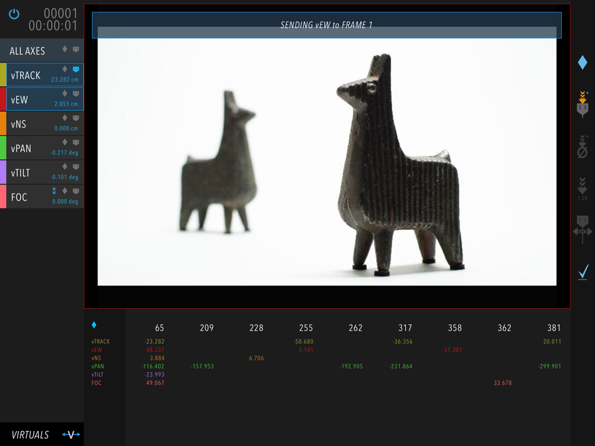
Task: Tap the blue power icon
Action: [x=14, y=14]
